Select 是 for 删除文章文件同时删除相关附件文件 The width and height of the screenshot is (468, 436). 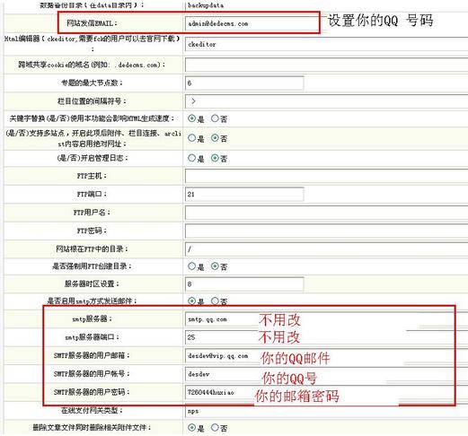191,427
